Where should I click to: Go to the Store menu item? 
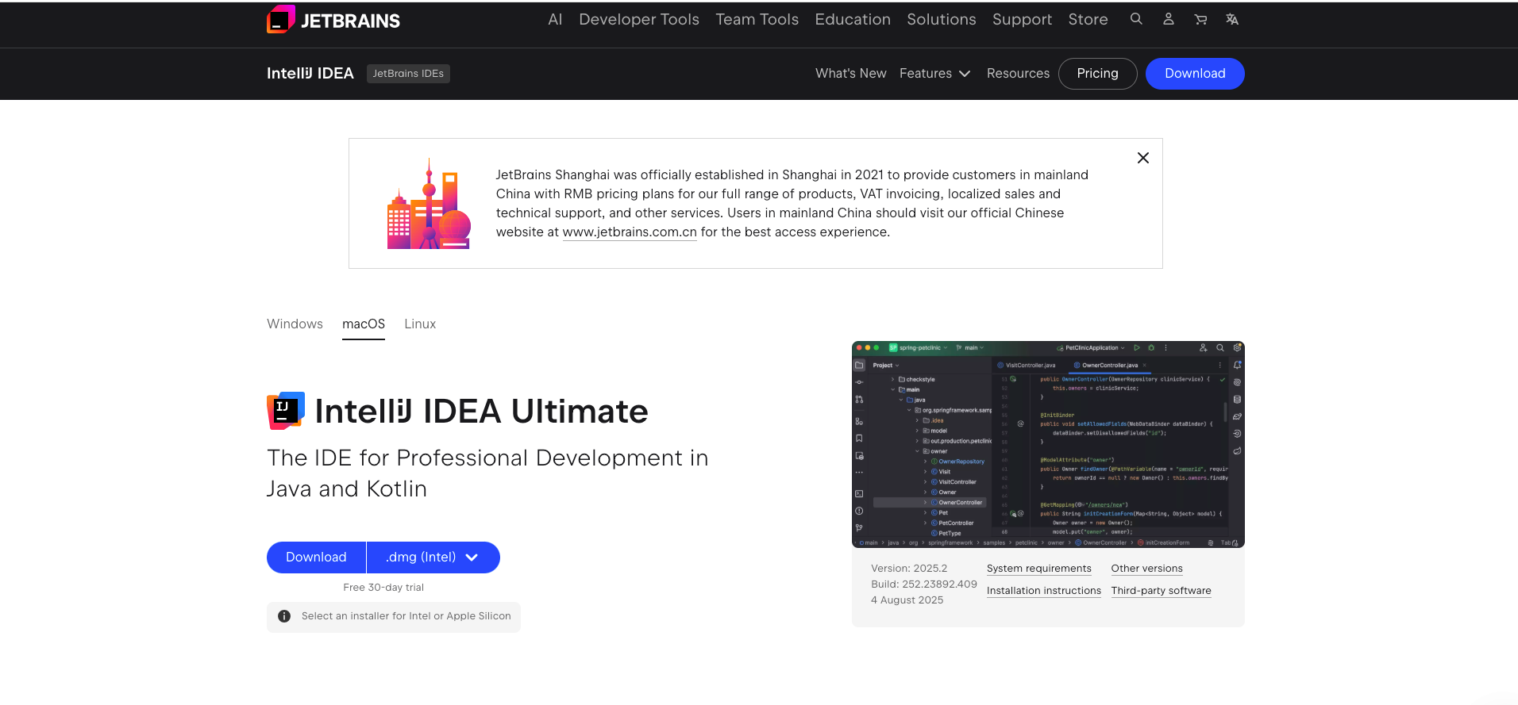1088,19
